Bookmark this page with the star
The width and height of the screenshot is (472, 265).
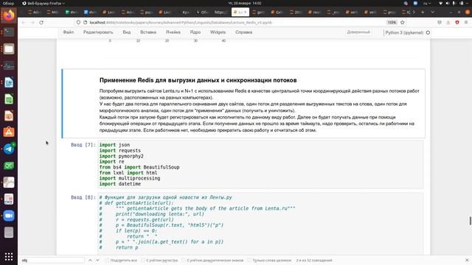(403, 23)
